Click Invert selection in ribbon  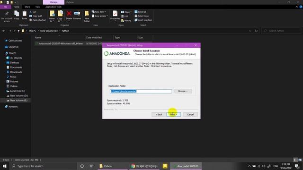click(143, 20)
